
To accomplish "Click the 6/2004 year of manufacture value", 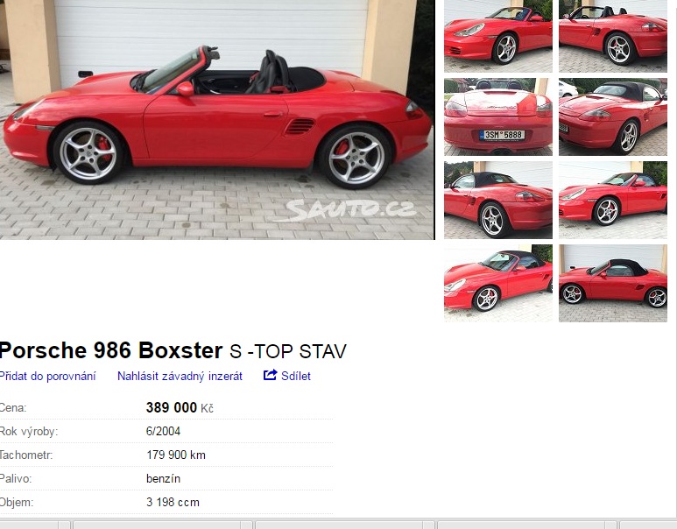I will pyautogui.click(x=163, y=431).
